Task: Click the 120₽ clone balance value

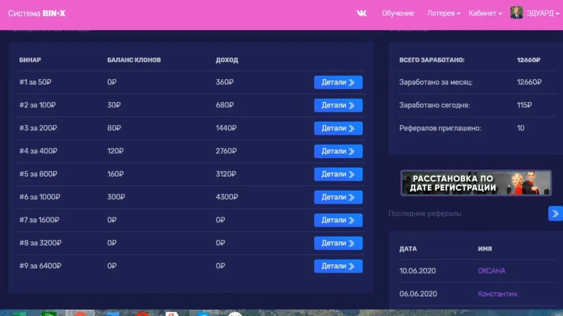Action: [x=115, y=151]
